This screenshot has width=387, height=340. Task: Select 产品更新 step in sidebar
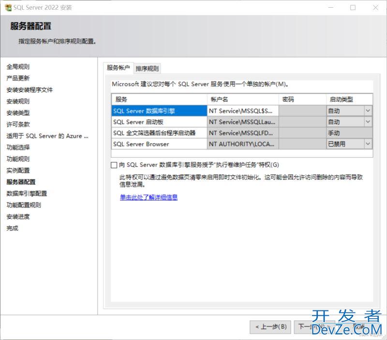[18, 78]
